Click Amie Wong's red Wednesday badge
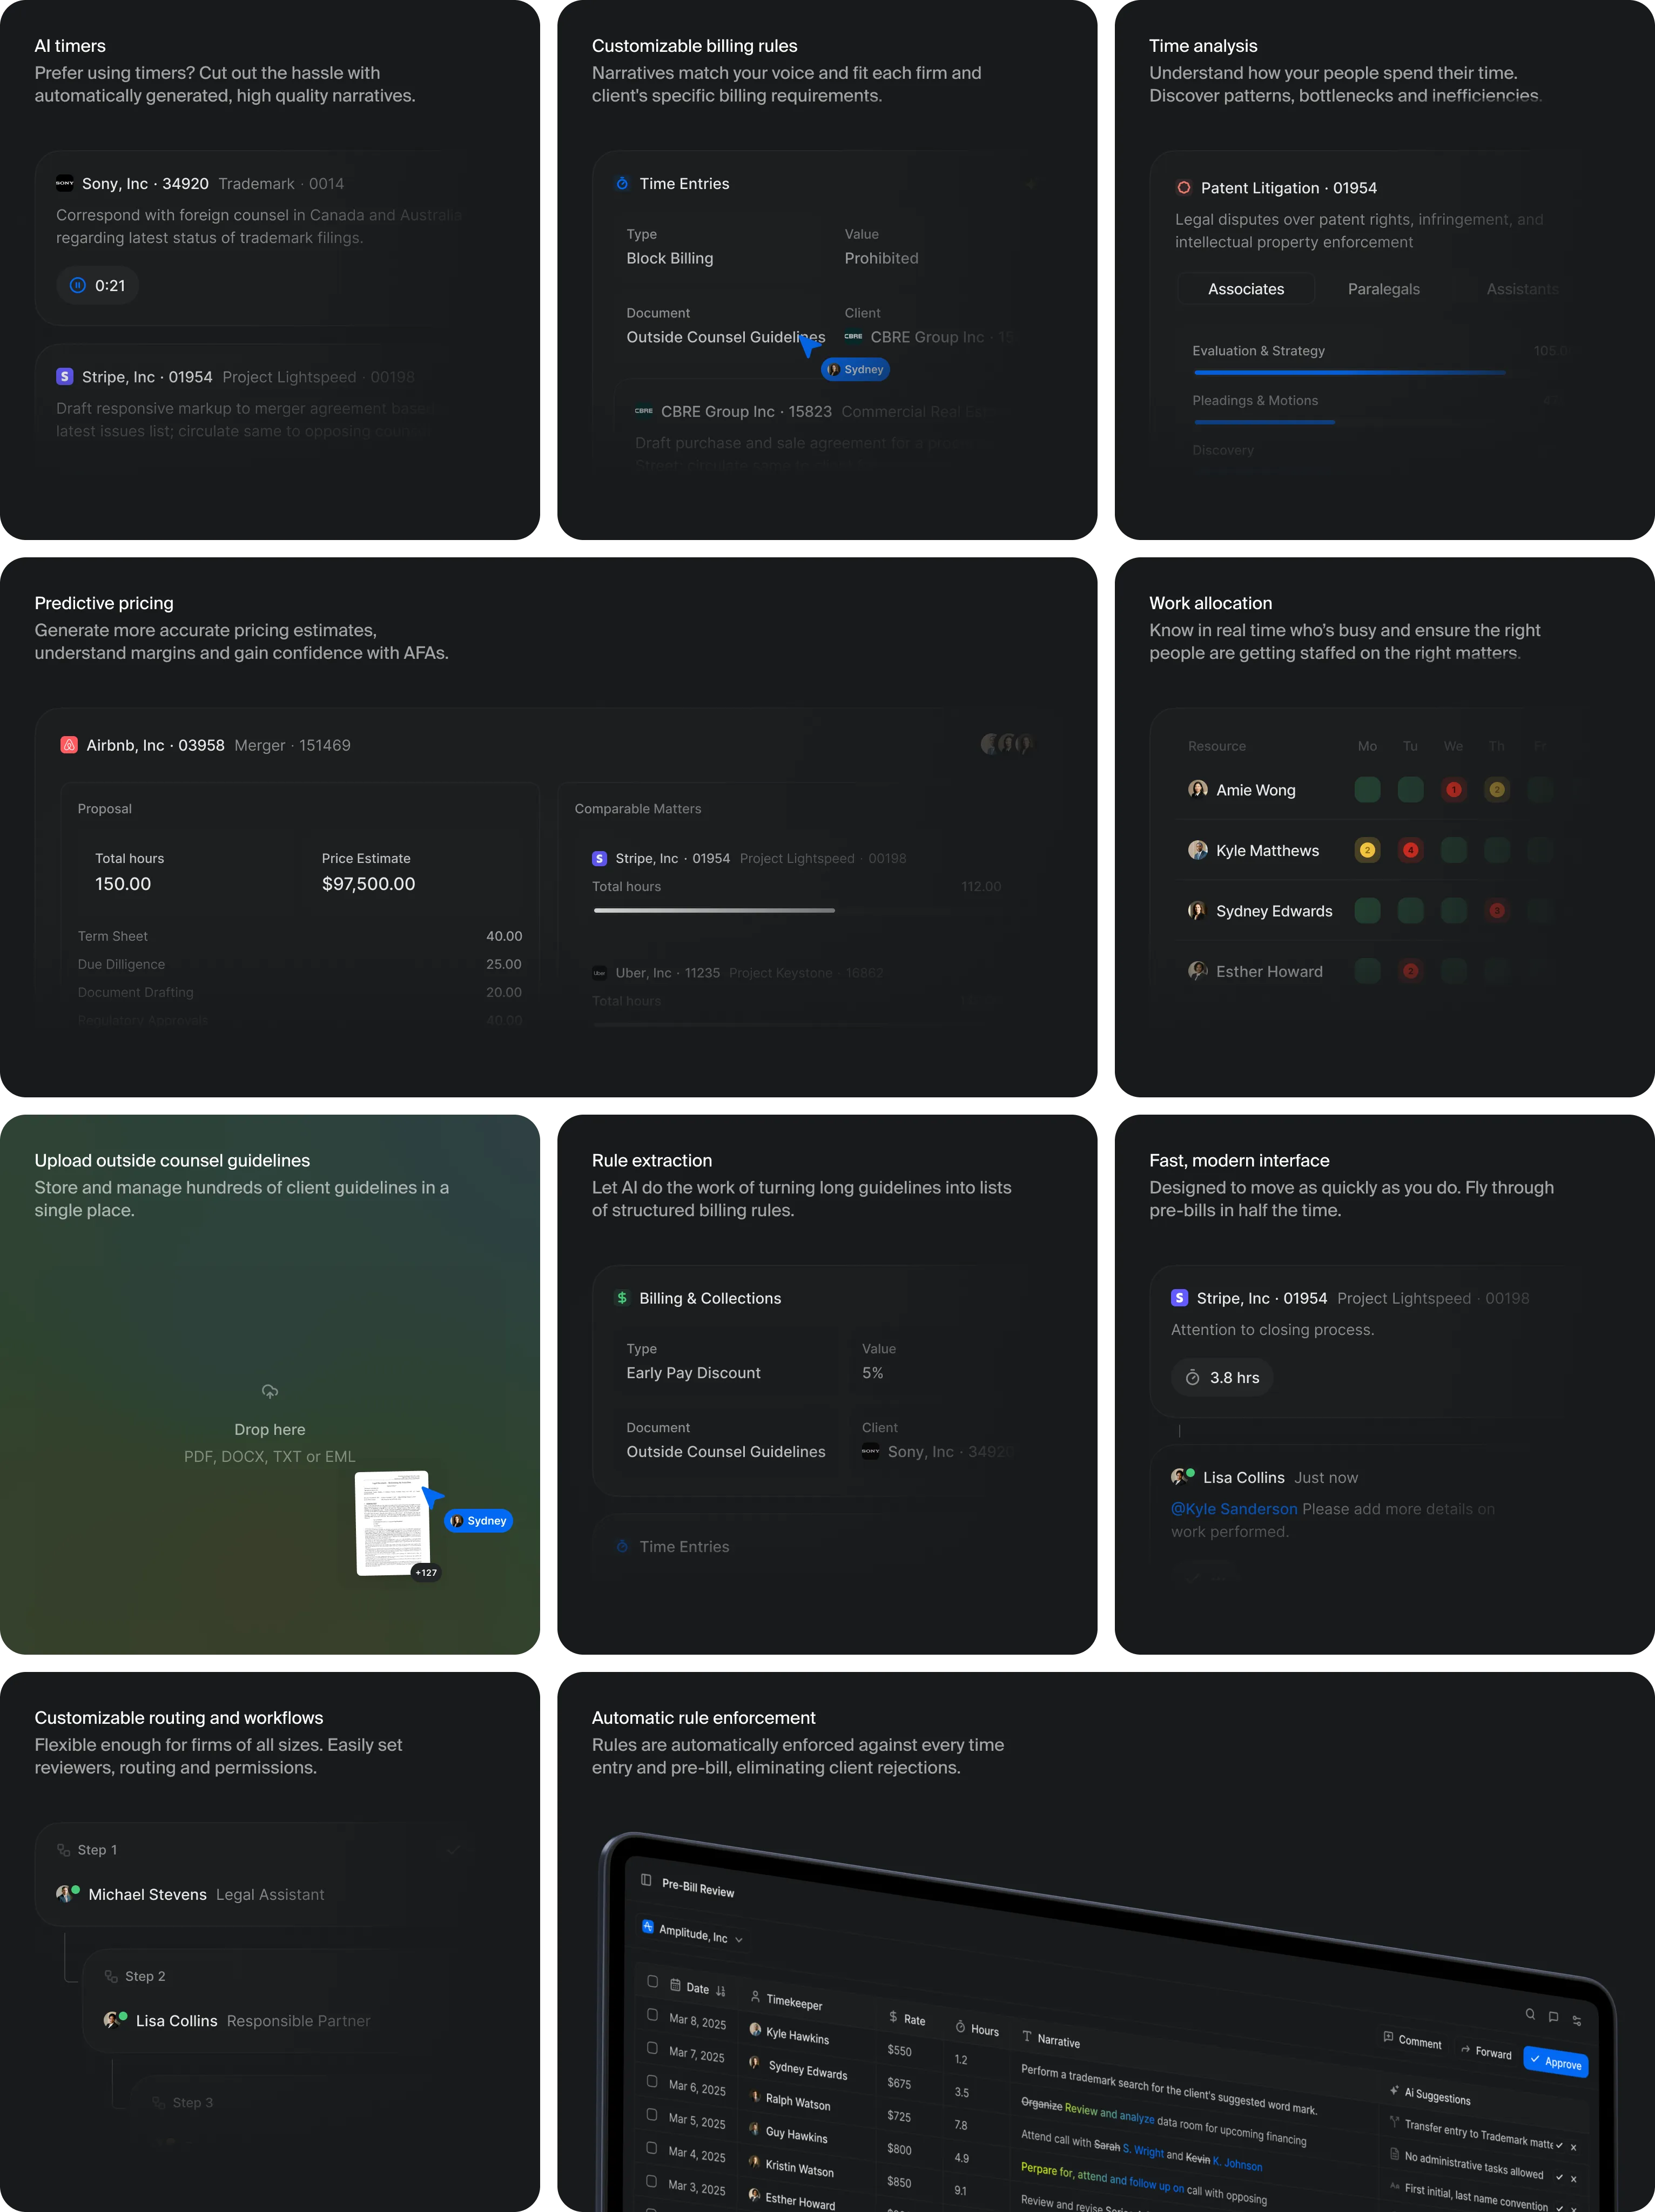The height and width of the screenshot is (2212, 1655). tap(1454, 790)
